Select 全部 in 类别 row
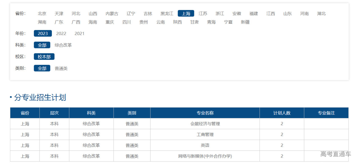The image size is (359, 165). coord(42,68)
